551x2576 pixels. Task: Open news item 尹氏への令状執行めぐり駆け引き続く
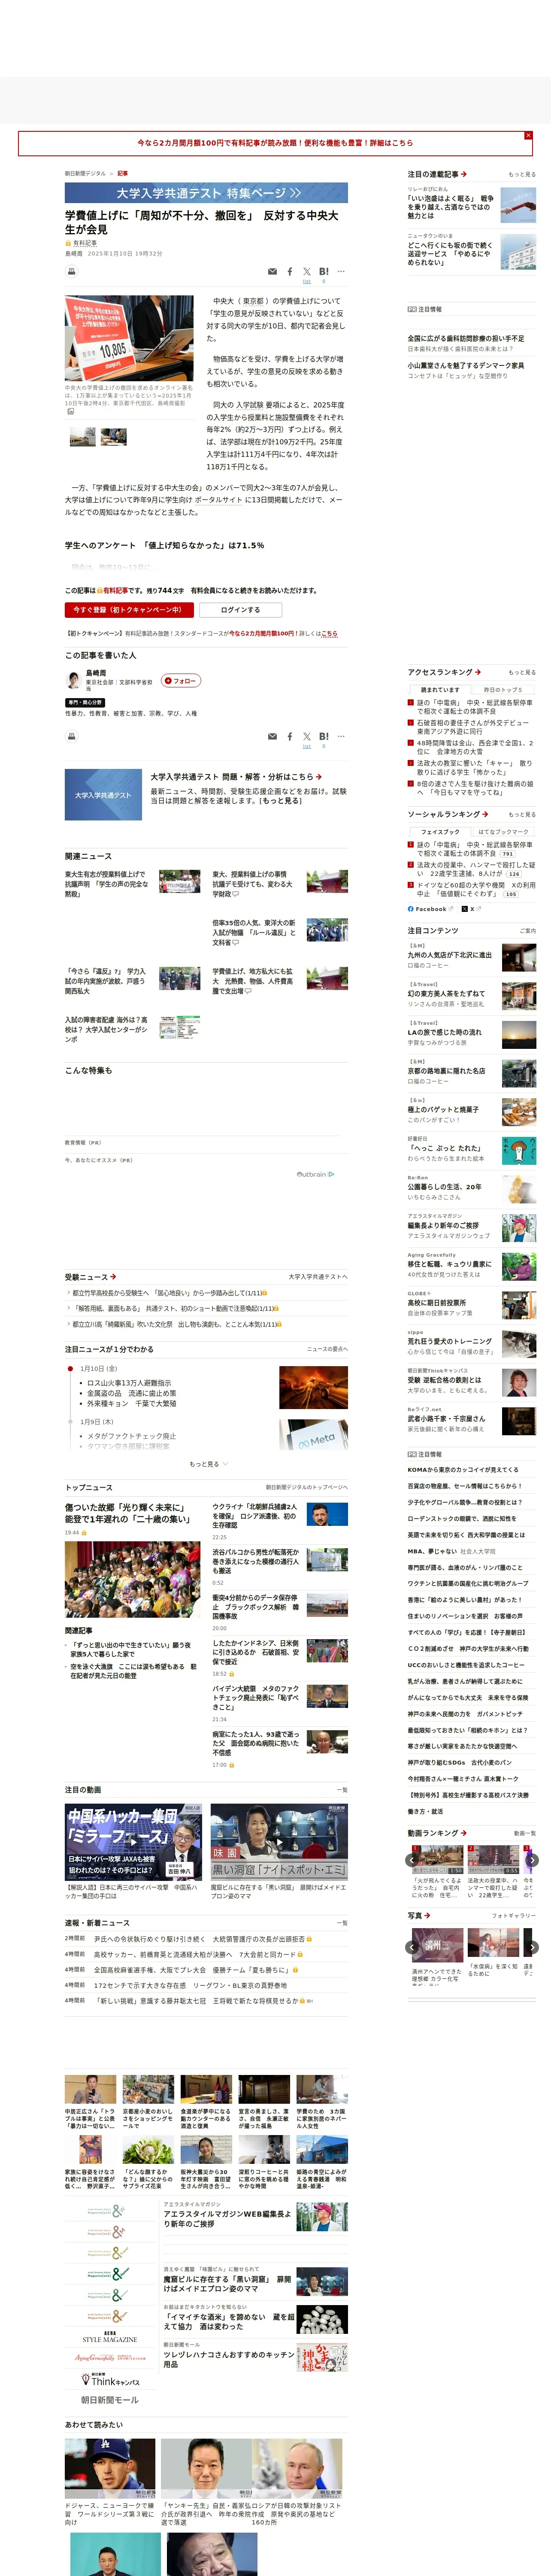click(199, 1938)
